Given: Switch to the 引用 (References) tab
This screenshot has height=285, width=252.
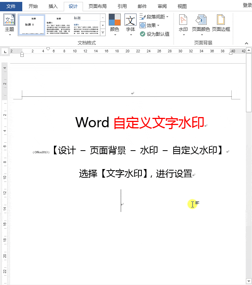Looking at the screenshot, I should click(x=122, y=6).
